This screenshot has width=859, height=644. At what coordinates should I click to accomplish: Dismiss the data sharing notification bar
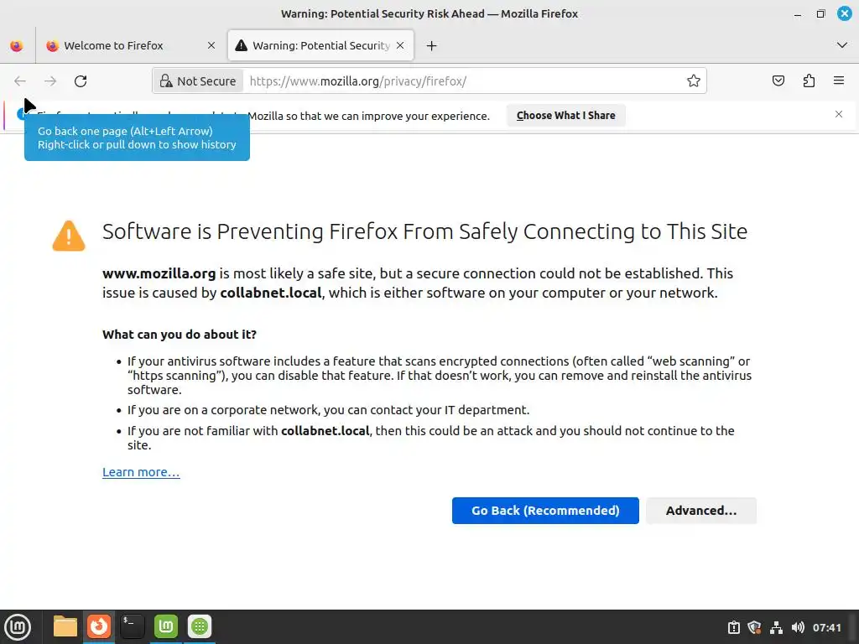point(838,114)
